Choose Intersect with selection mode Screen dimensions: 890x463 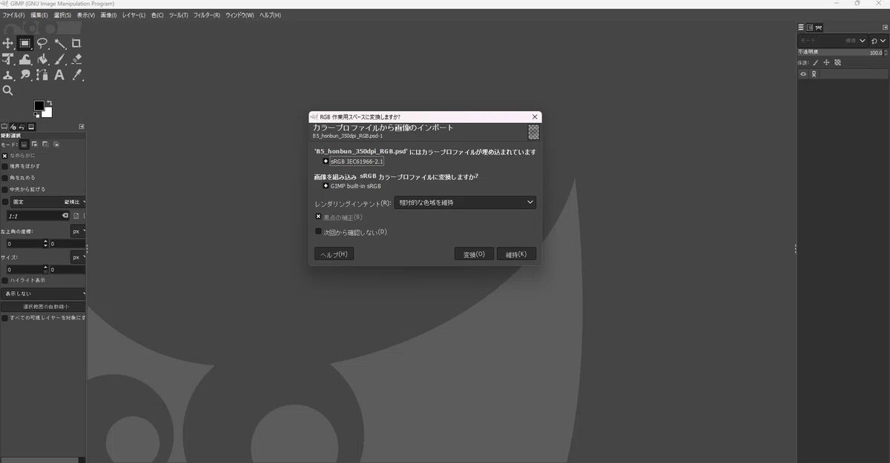56,144
